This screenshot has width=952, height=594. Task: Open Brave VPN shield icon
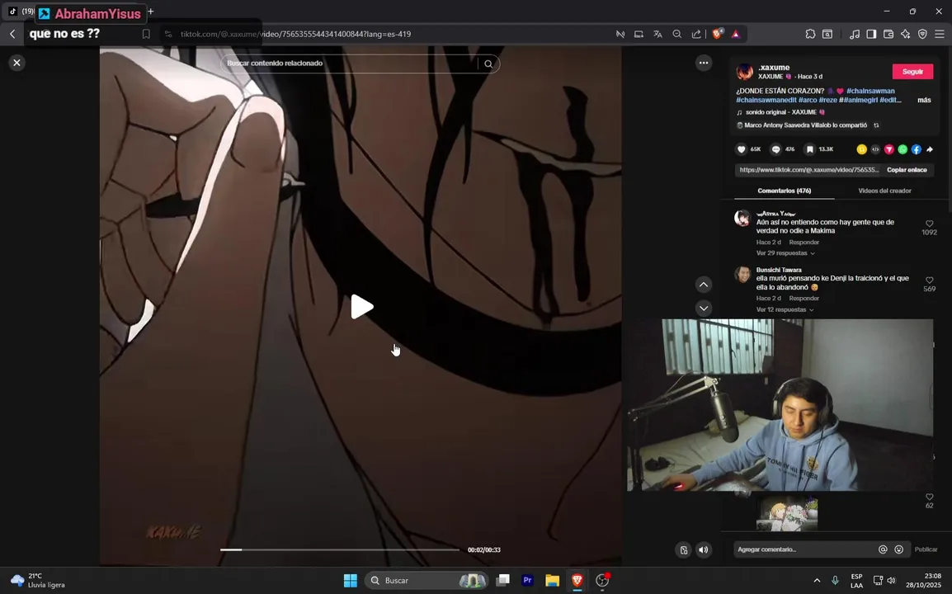pos(922,34)
